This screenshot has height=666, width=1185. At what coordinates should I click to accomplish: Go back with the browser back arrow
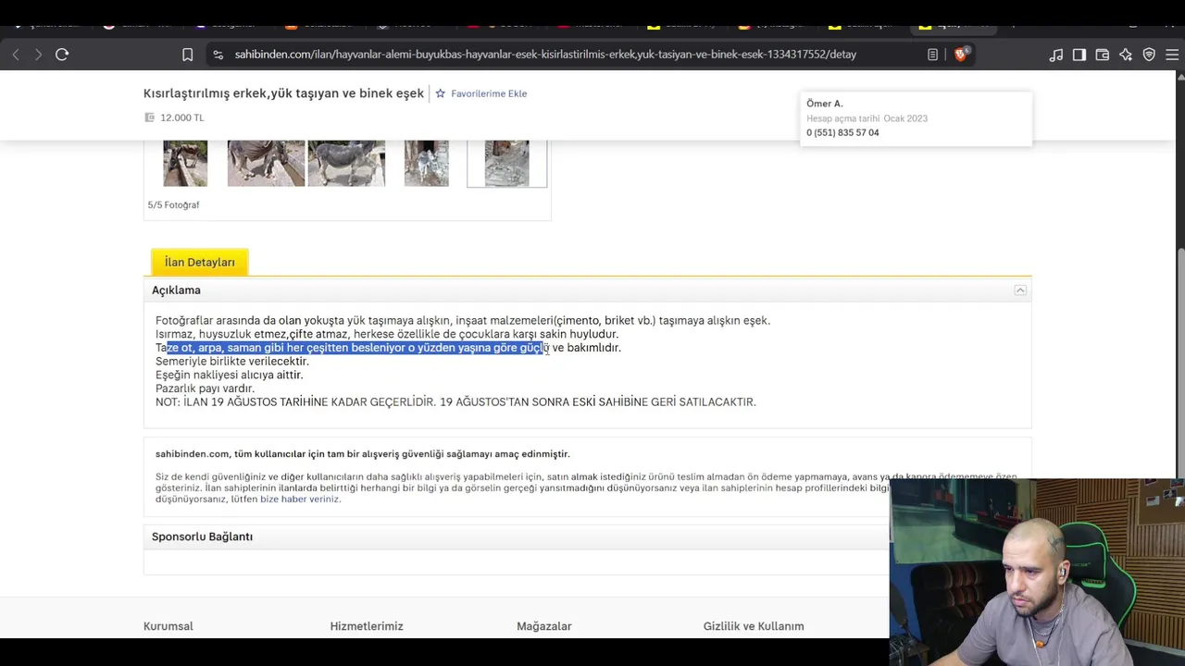coord(16,55)
